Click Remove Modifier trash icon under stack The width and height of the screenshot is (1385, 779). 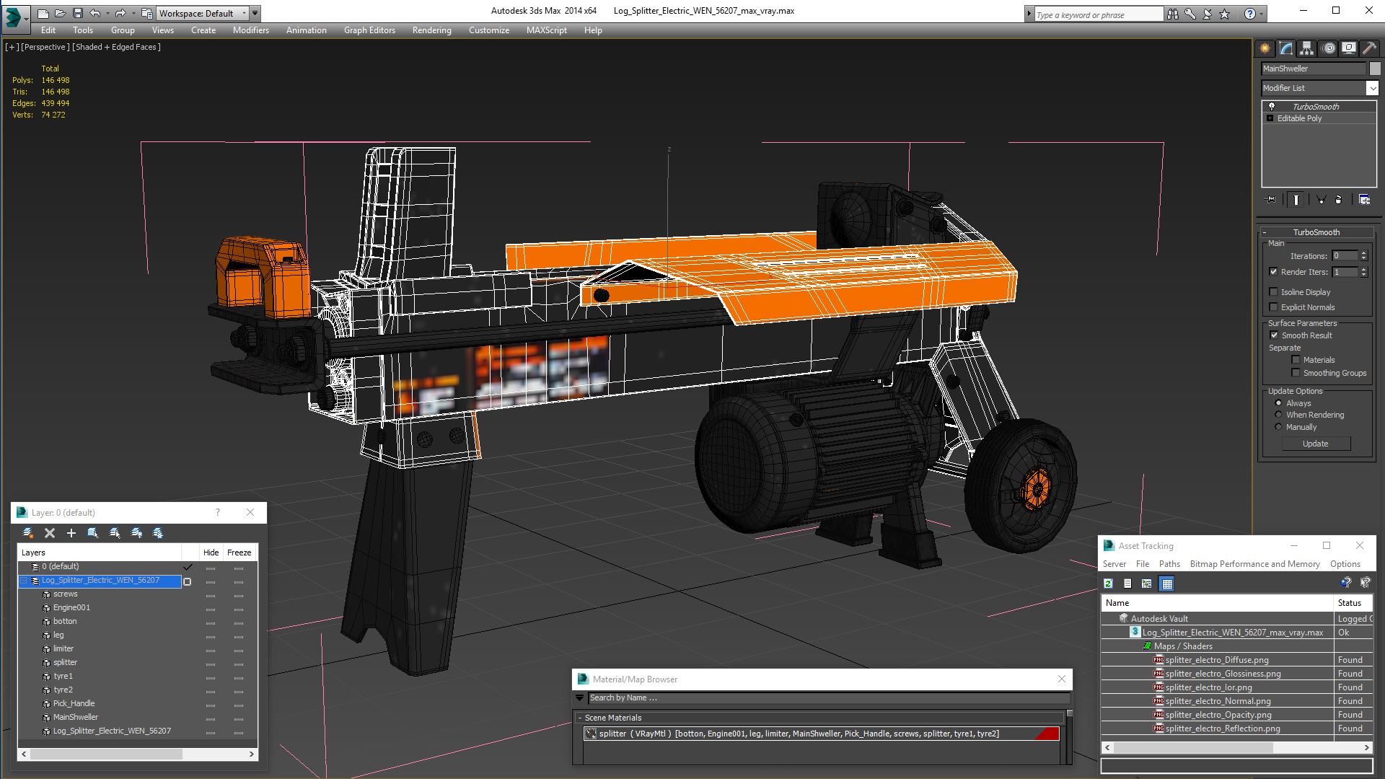[1339, 200]
